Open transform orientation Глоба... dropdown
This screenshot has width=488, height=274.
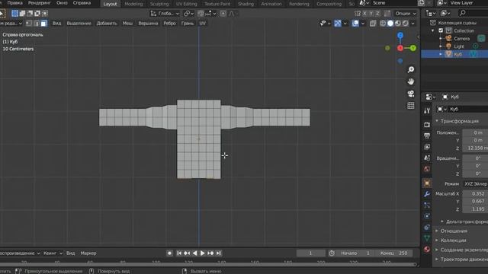pyautogui.click(x=165, y=14)
